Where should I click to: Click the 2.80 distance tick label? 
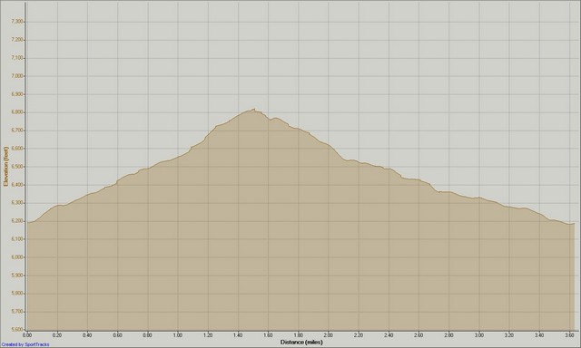tap(449, 335)
